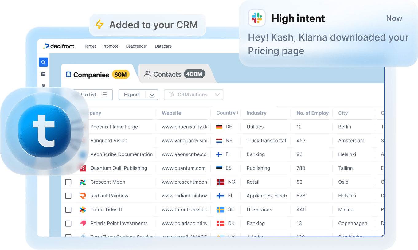Click the Finnish flag in Radiant Rainbow row
Image resolution: width=418 pixels, height=250 pixels.
tap(220, 196)
